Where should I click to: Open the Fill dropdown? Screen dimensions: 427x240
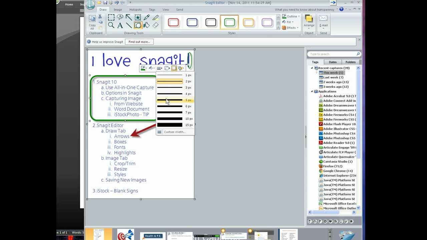288,22
